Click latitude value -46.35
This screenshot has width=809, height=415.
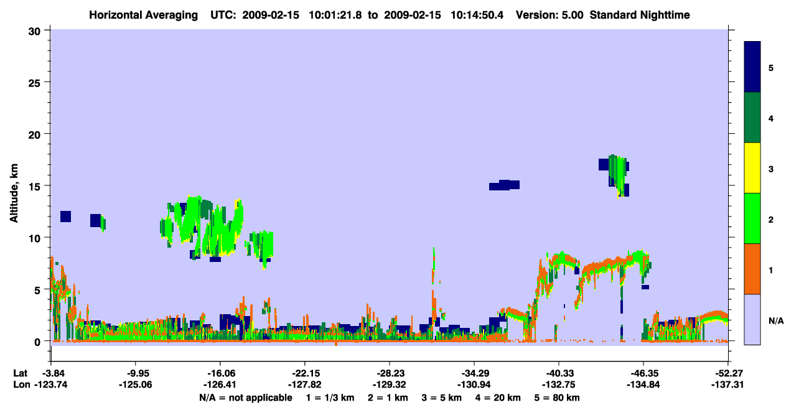click(643, 373)
